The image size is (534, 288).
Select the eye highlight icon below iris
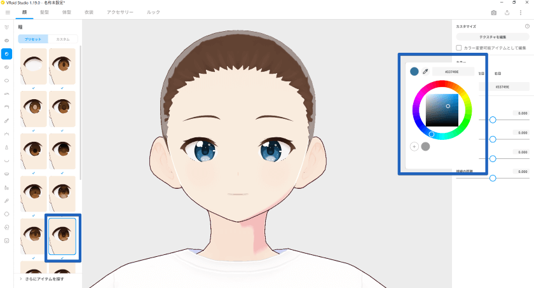pos(6,67)
